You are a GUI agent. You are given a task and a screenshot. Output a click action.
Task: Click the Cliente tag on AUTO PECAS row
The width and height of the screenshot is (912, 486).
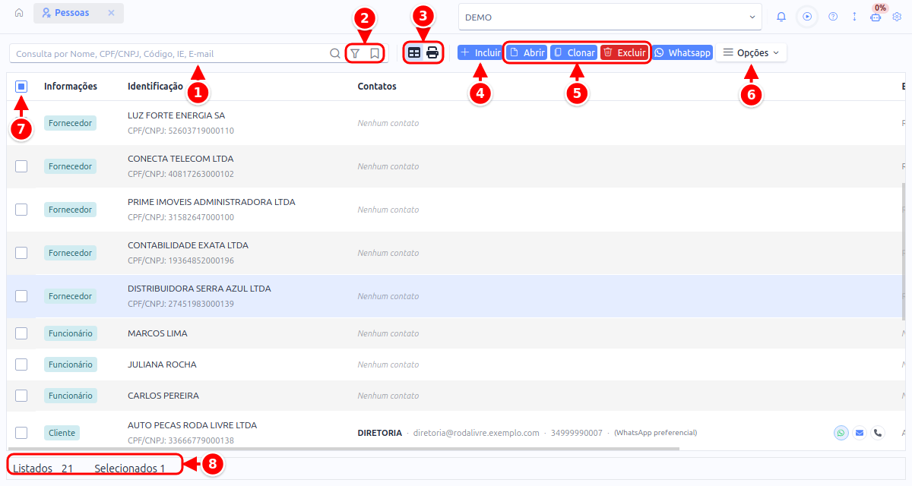tap(62, 433)
